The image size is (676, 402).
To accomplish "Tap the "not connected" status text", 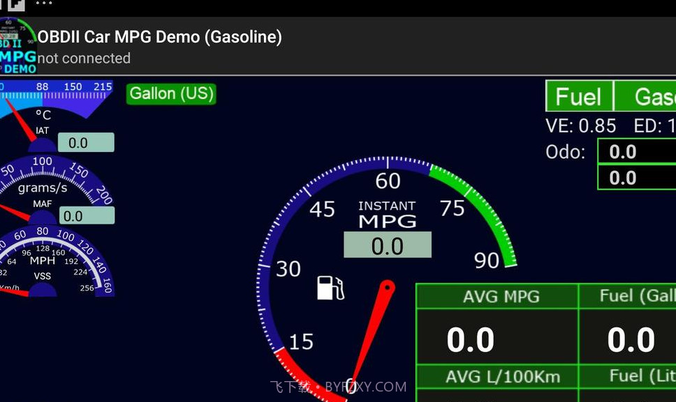I will click(84, 59).
